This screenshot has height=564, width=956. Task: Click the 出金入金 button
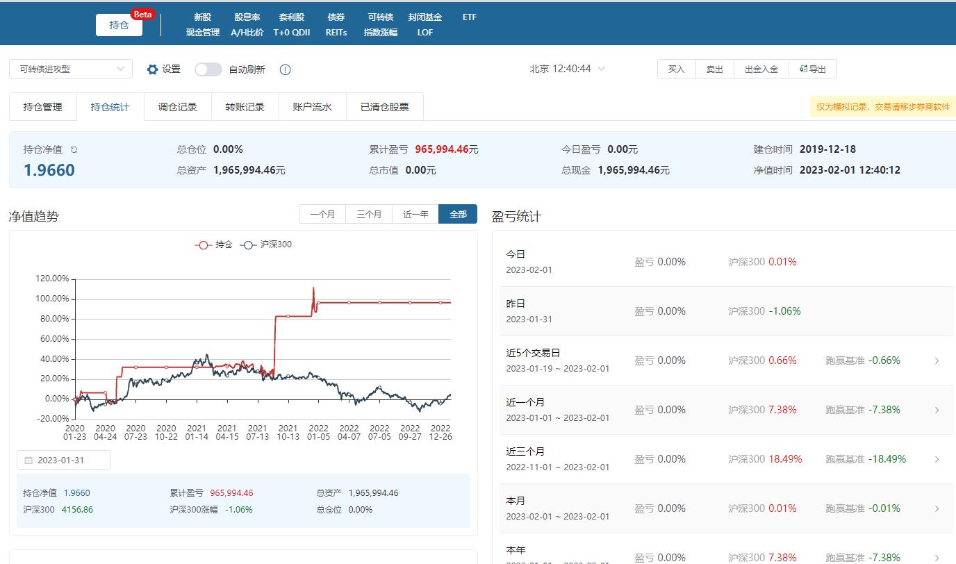761,69
